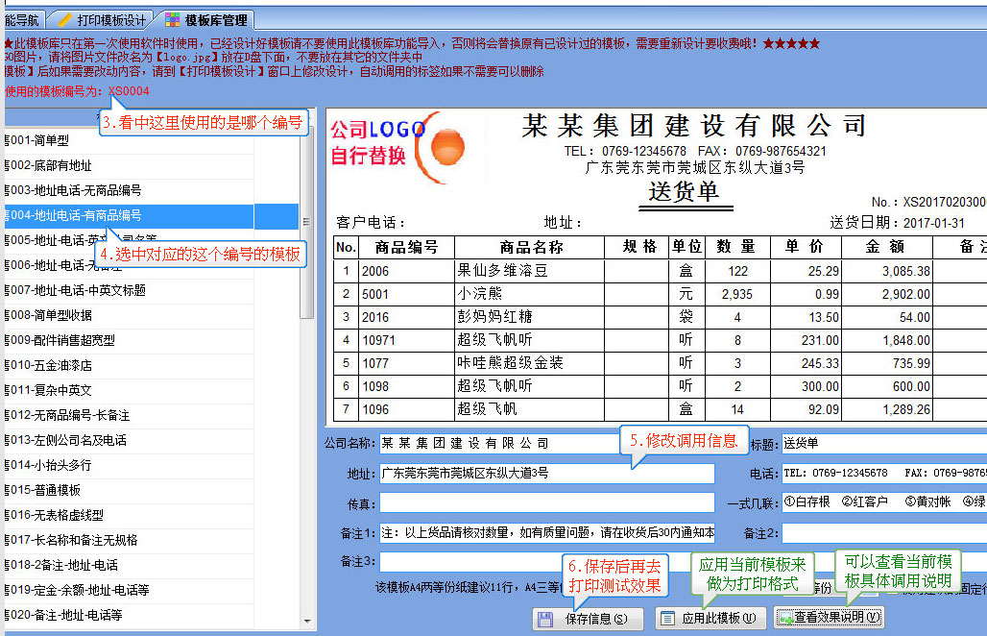Click the template list scrollbar down arrow

coord(308,622)
